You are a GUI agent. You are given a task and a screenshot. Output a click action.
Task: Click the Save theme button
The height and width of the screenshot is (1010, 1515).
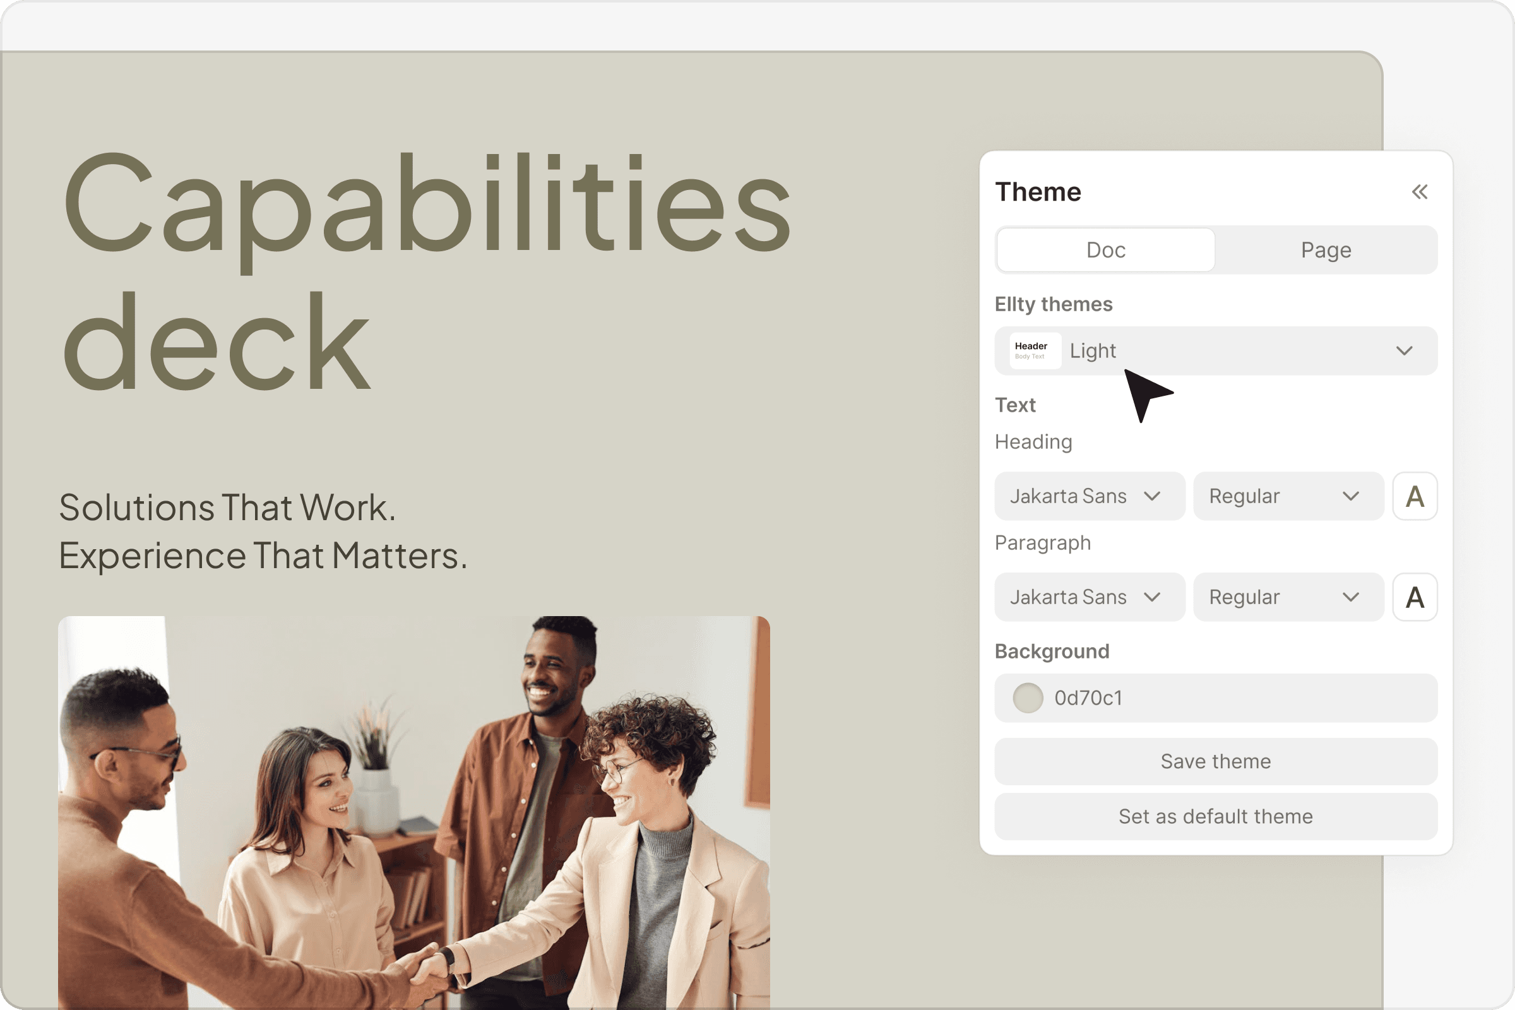[1216, 761]
